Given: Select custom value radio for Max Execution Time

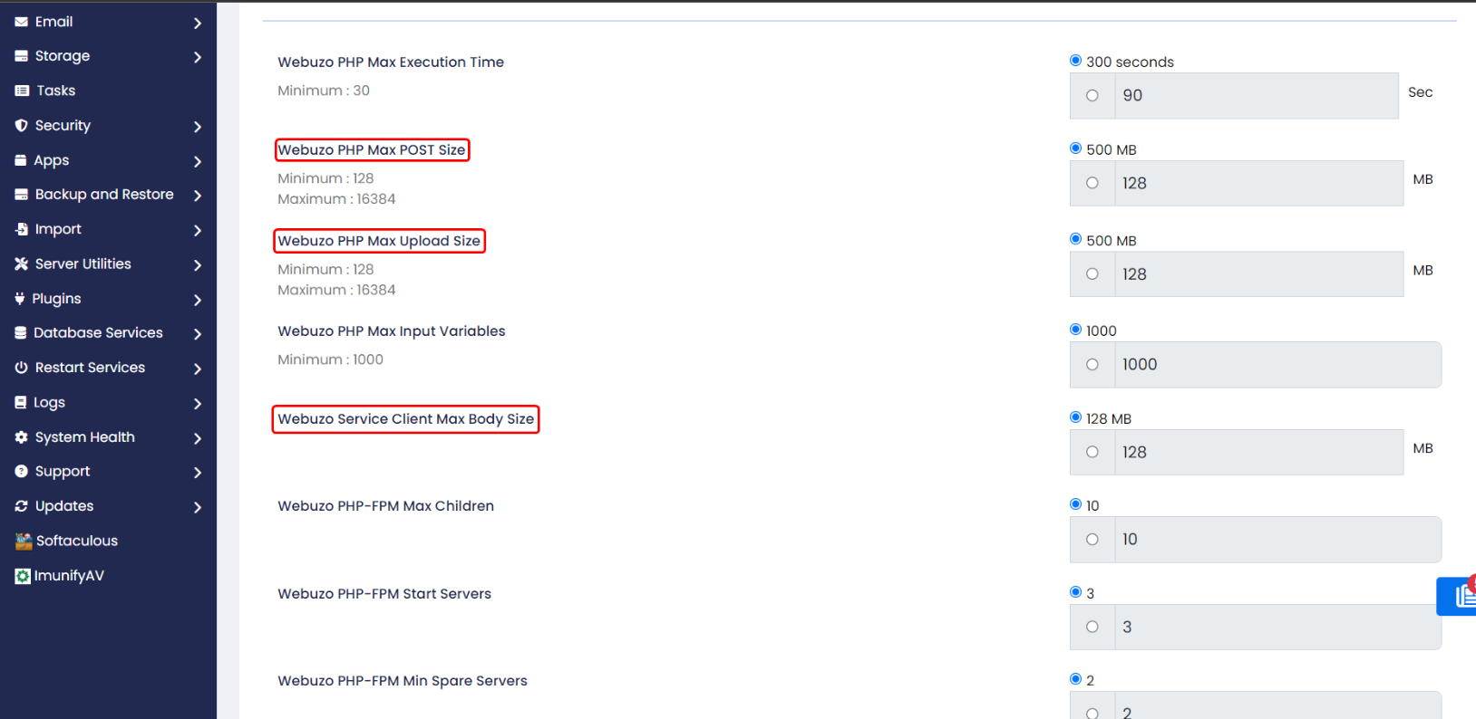Looking at the screenshot, I should click(x=1092, y=96).
